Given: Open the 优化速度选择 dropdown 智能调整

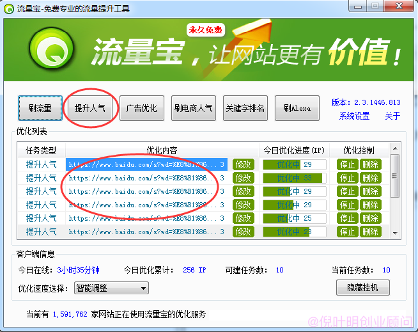Looking at the screenshot, I should coord(111,288).
